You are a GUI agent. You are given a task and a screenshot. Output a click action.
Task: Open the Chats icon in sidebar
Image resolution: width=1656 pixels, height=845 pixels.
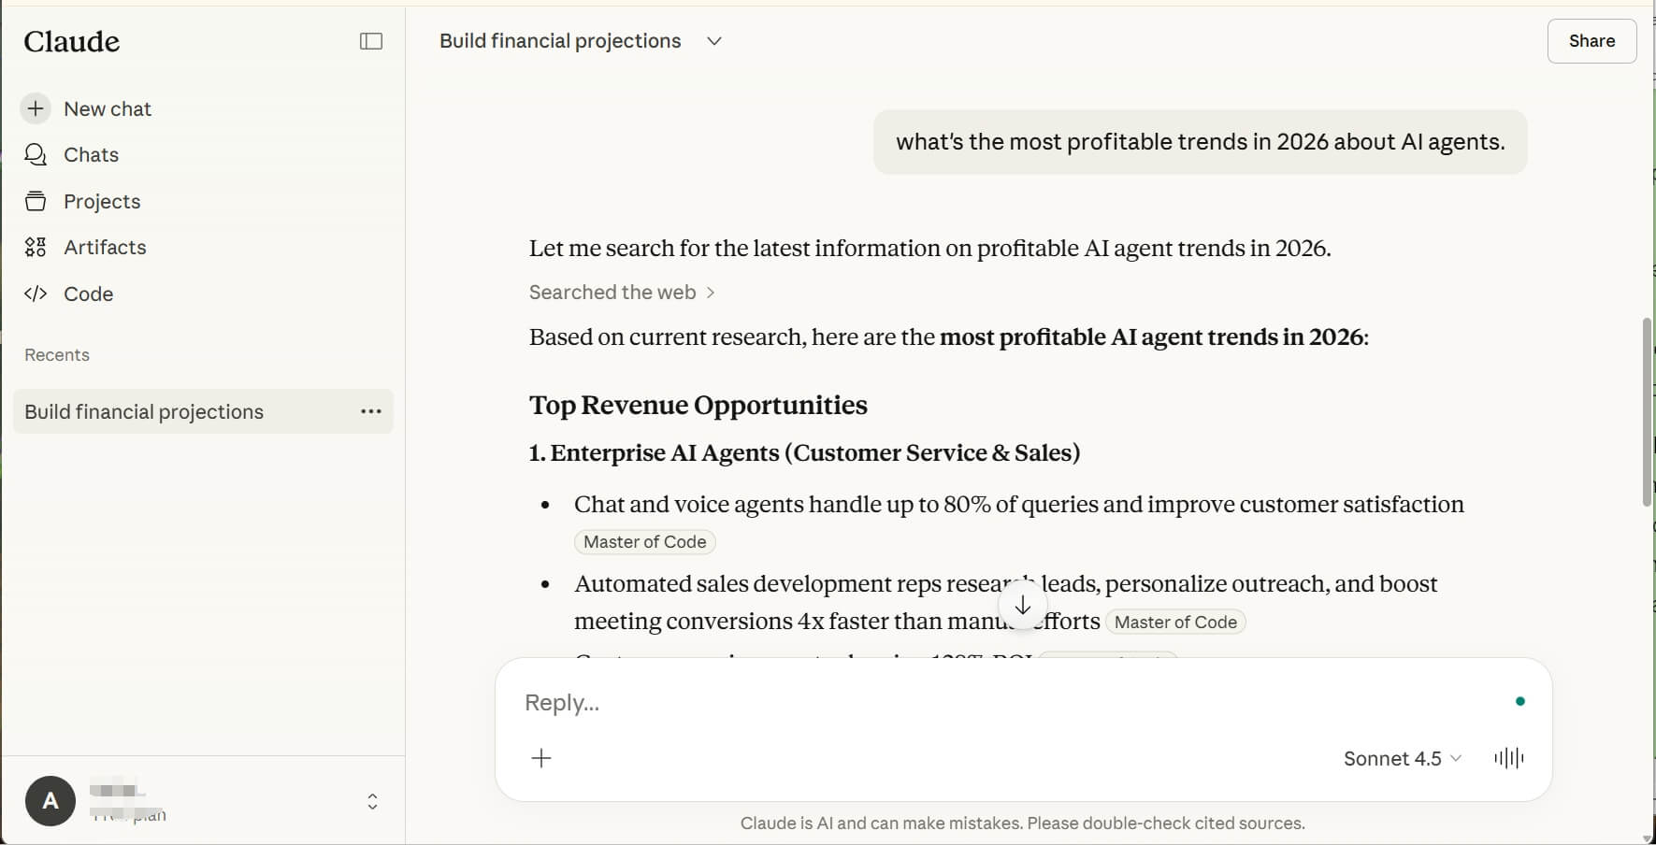click(x=36, y=155)
